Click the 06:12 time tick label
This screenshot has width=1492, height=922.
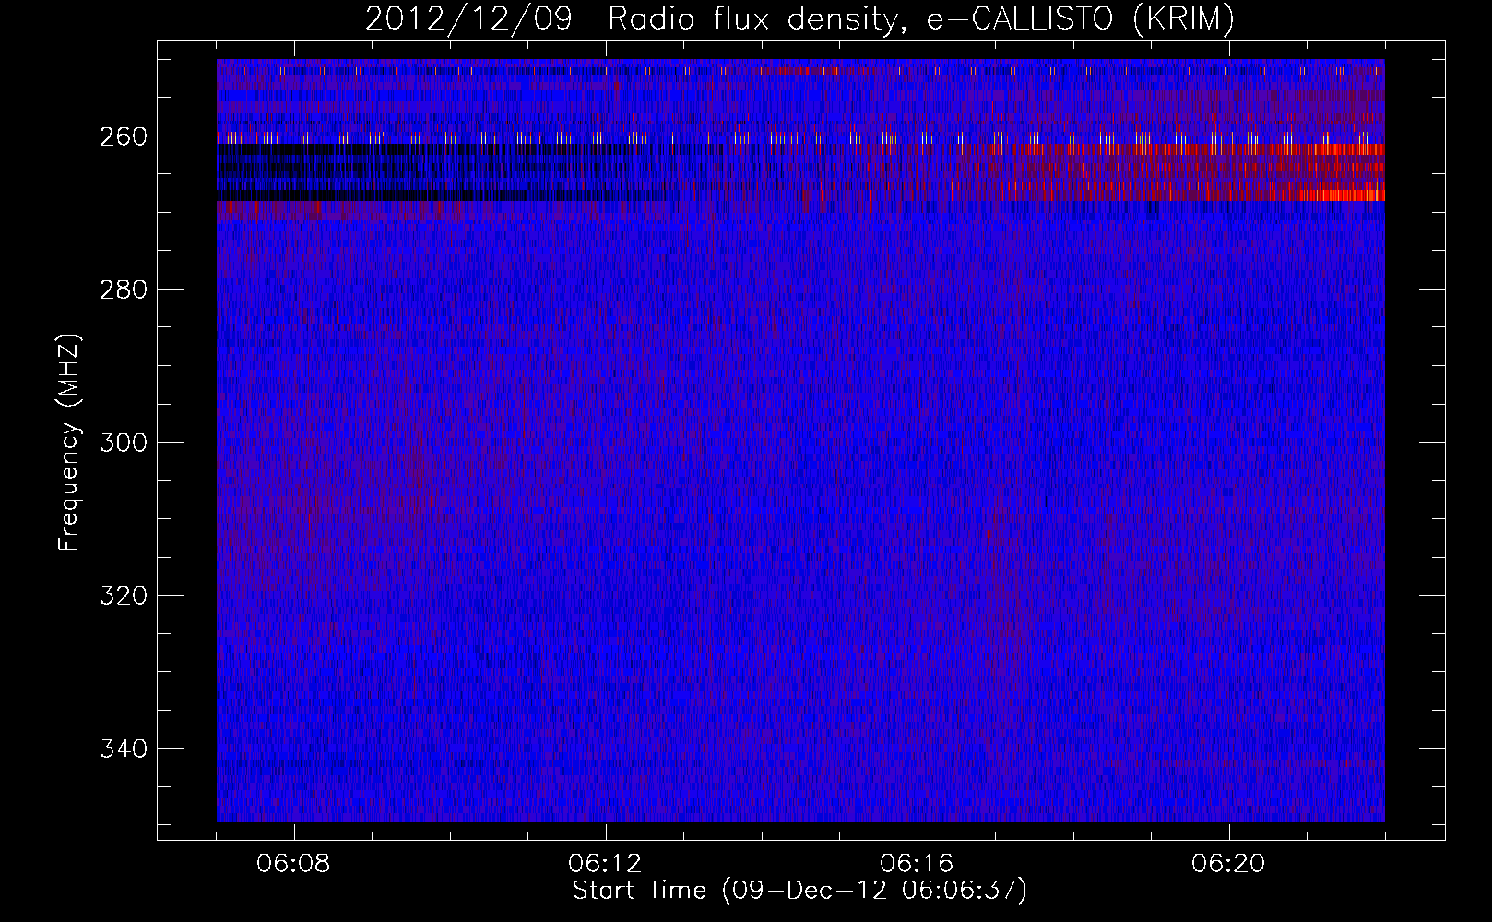point(606,864)
